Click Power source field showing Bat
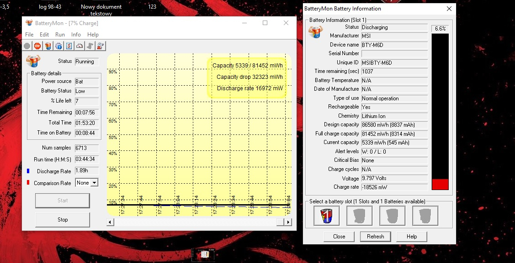 tap(87, 82)
